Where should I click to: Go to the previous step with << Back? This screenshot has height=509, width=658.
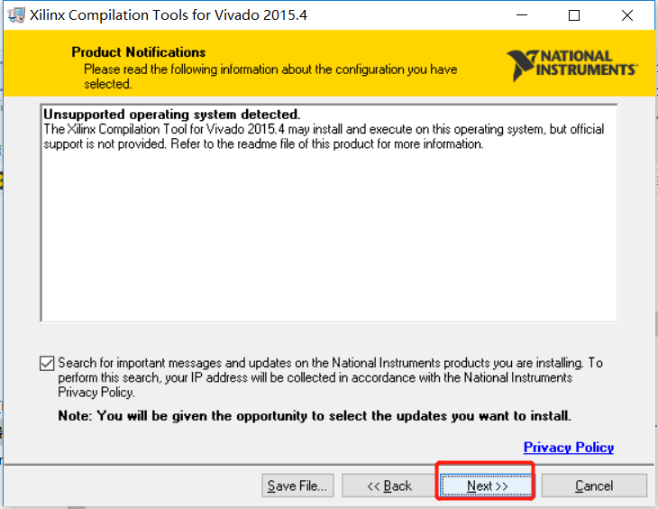[389, 486]
